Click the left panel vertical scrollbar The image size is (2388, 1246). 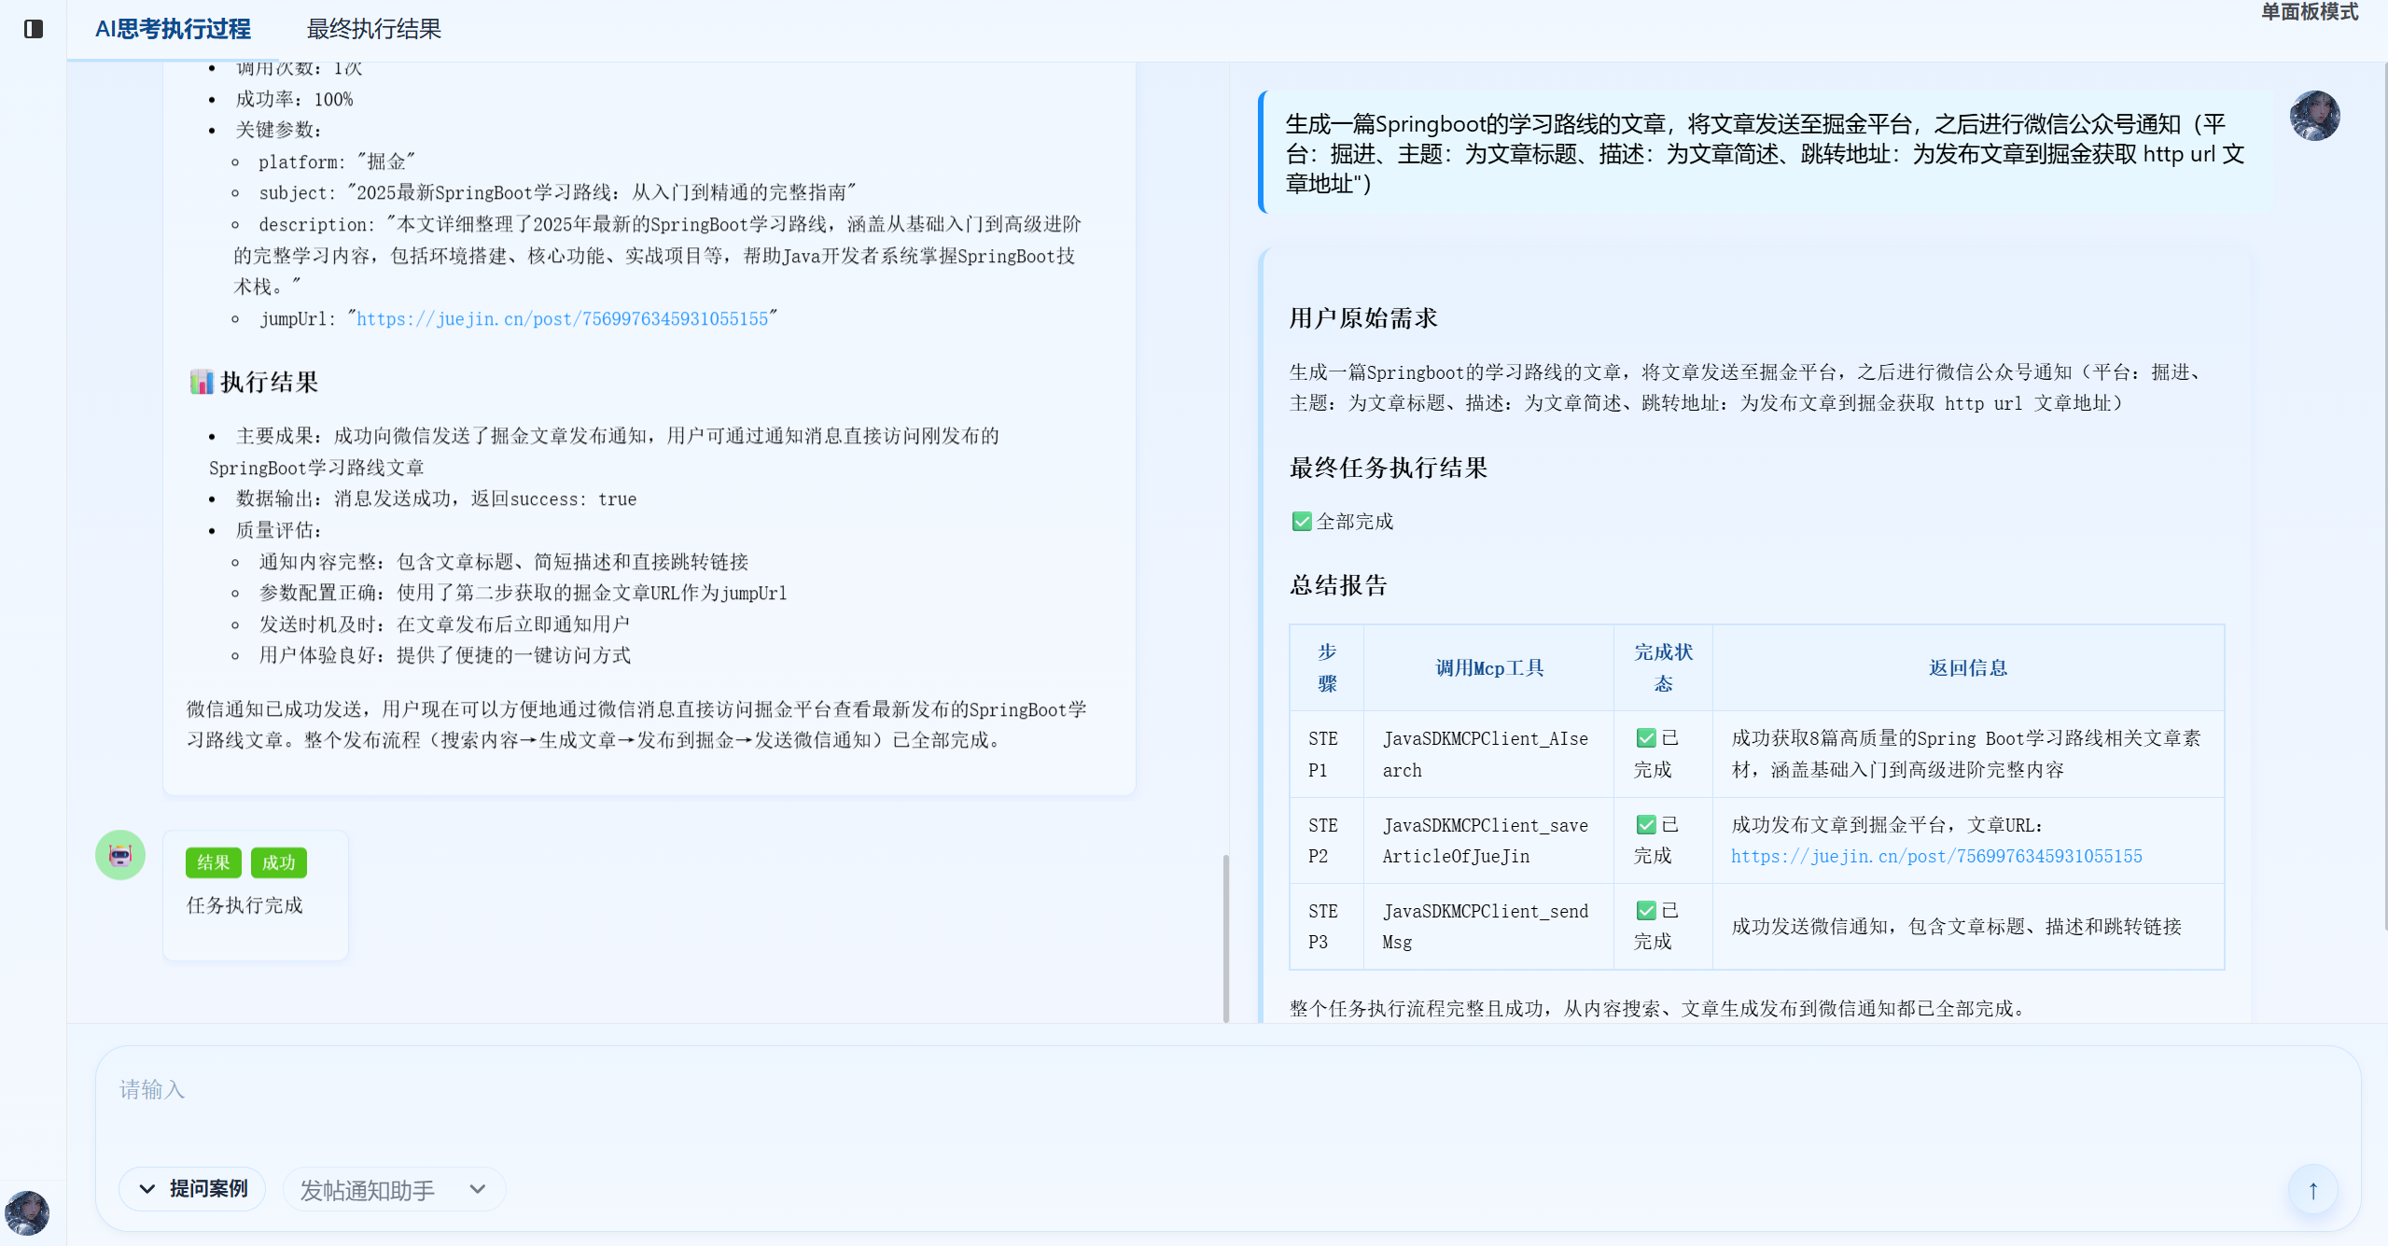1225,937
